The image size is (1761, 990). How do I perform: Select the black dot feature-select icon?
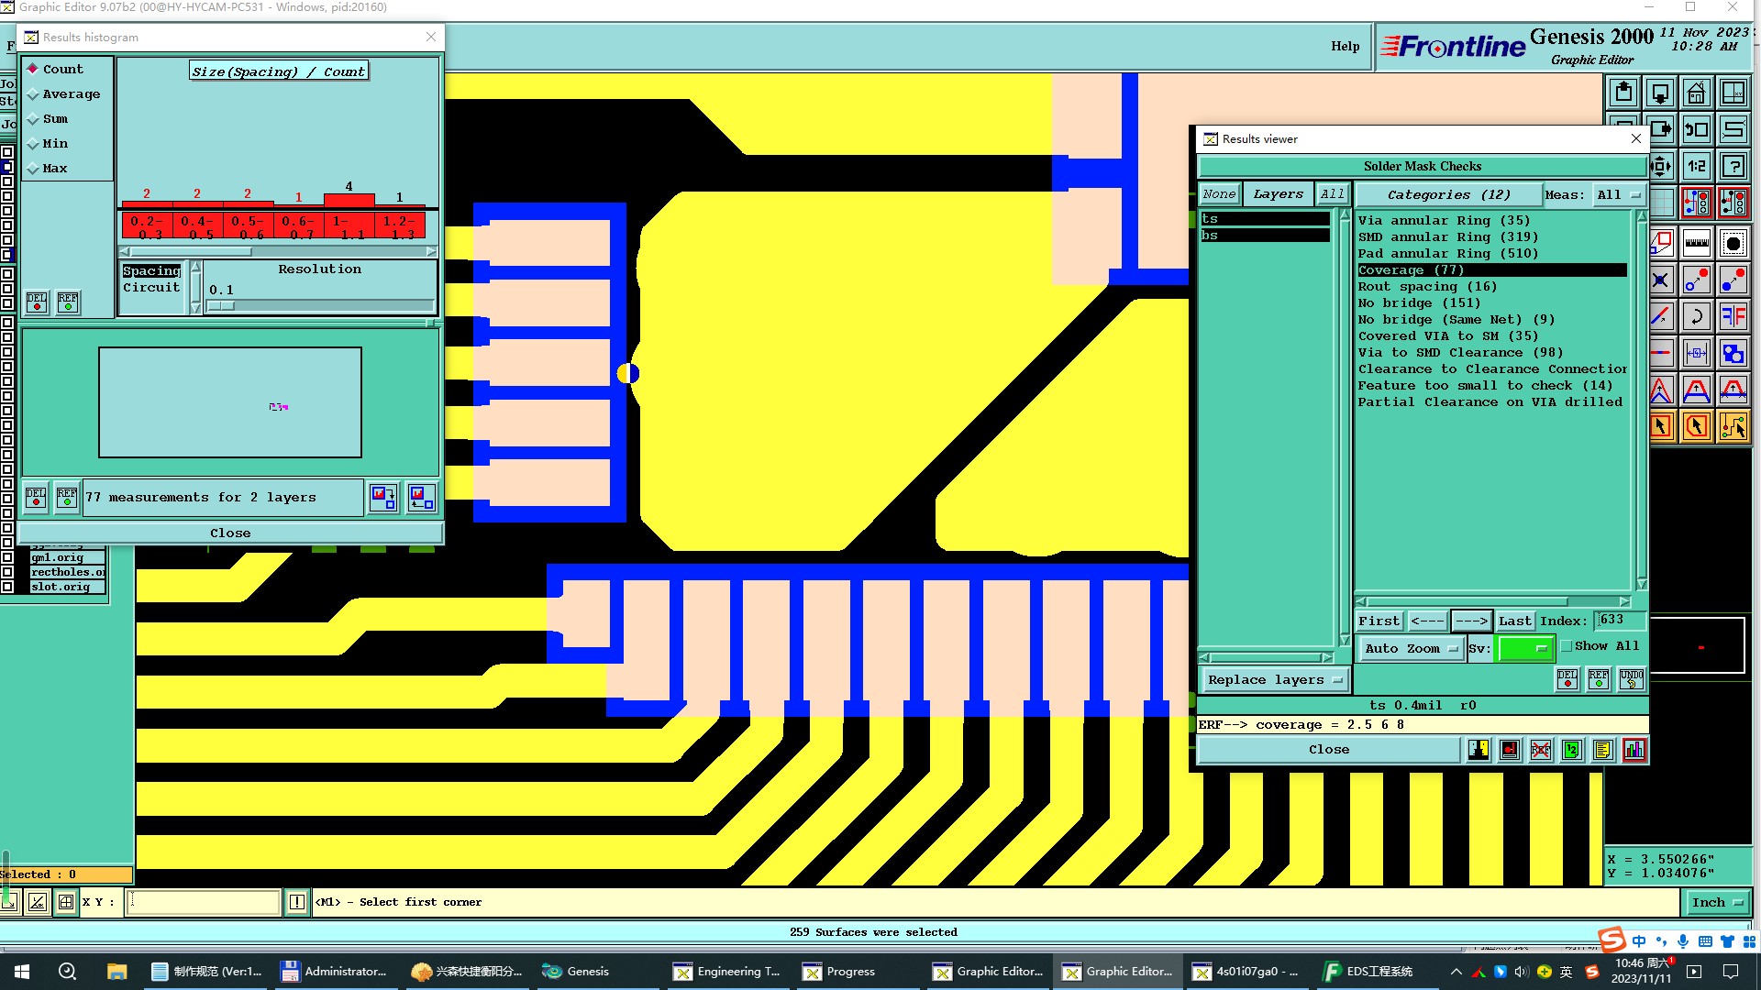[1733, 243]
